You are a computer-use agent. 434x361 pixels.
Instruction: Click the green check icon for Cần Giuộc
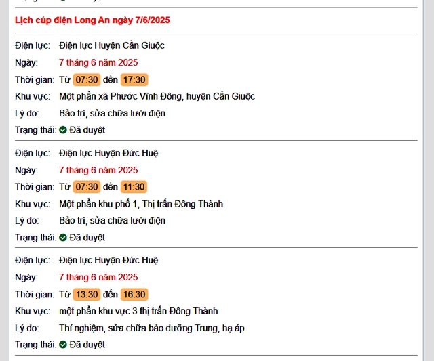pyautogui.click(x=63, y=130)
